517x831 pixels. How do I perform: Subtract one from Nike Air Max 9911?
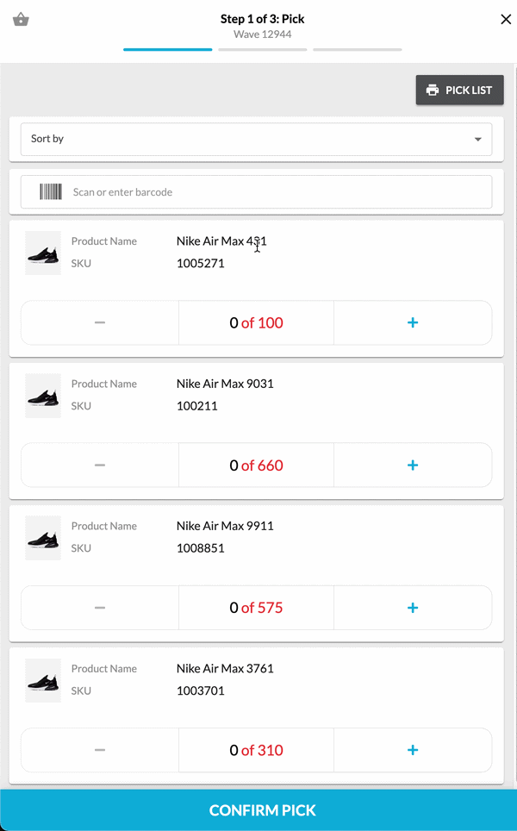coord(100,608)
